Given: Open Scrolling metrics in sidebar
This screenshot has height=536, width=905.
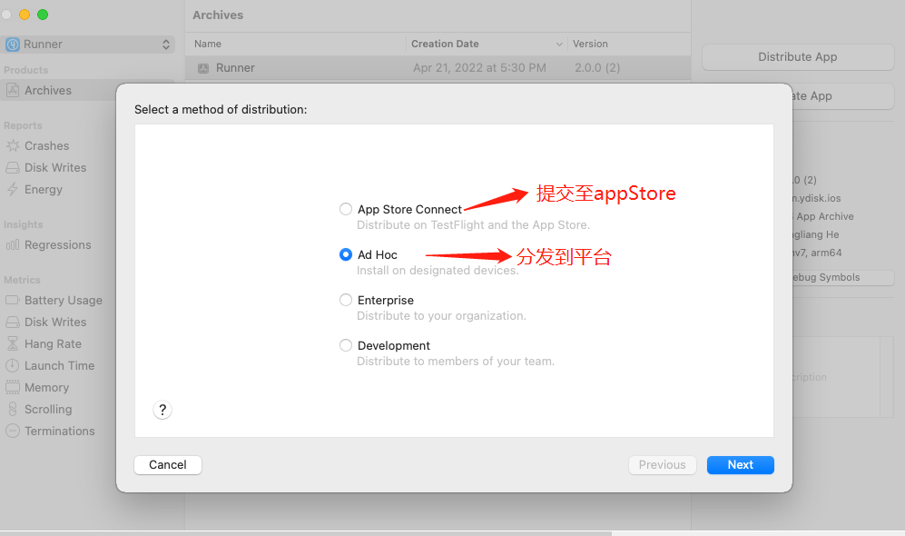Looking at the screenshot, I should [x=47, y=410].
